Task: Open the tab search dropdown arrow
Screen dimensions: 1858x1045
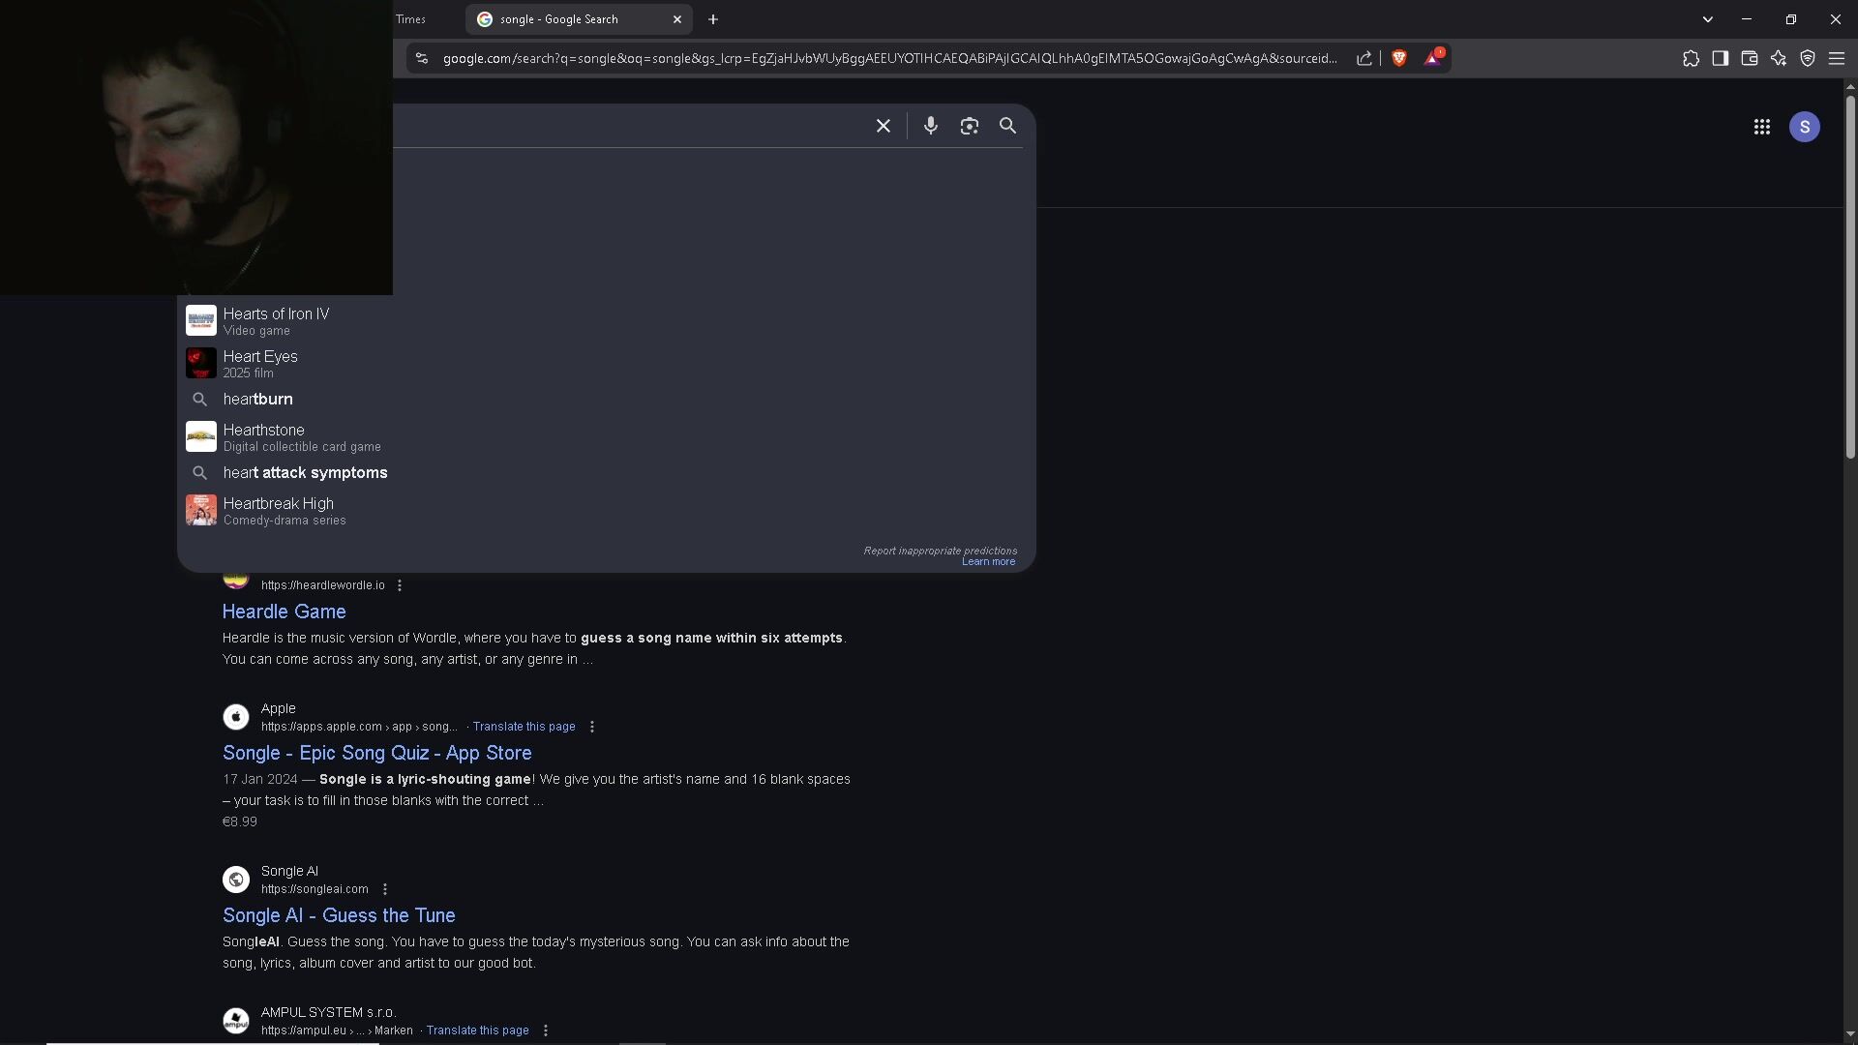Action: click(1707, 19)
